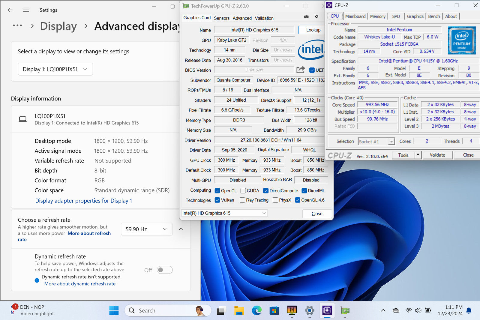Switch to the Sensors tab in GPU-Z

click(221, 18)
